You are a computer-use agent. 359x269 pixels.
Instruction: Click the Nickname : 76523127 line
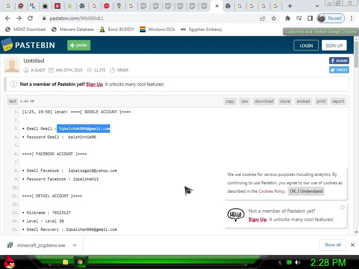[47, 213]
